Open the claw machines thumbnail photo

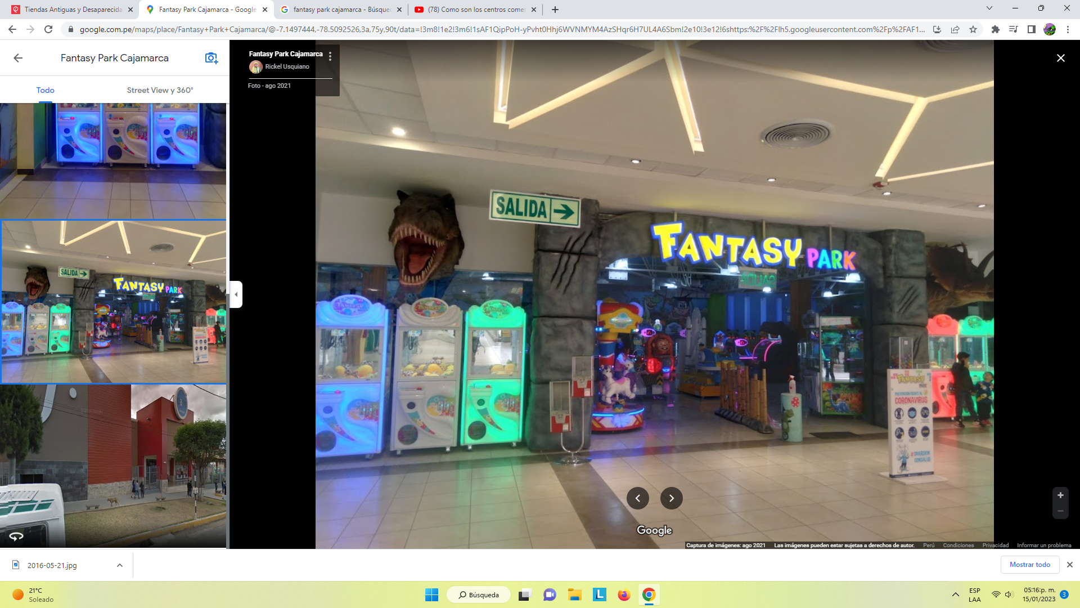click(x=113, y=161)
